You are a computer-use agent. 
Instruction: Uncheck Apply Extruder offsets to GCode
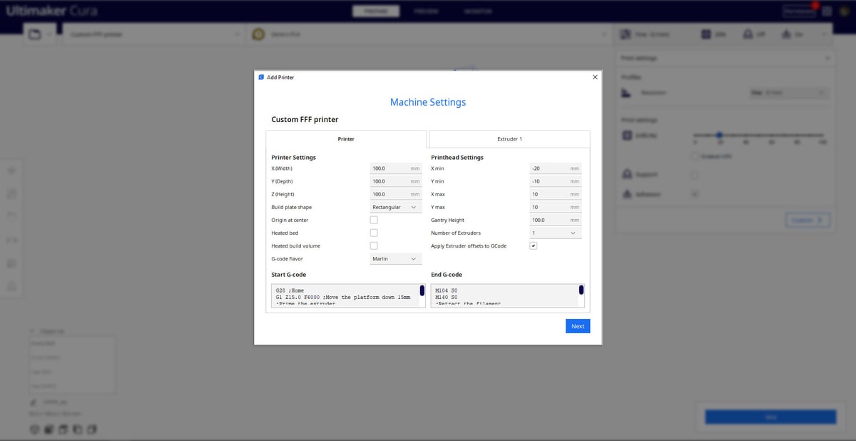pyautogui.click(x=534, y=245)
